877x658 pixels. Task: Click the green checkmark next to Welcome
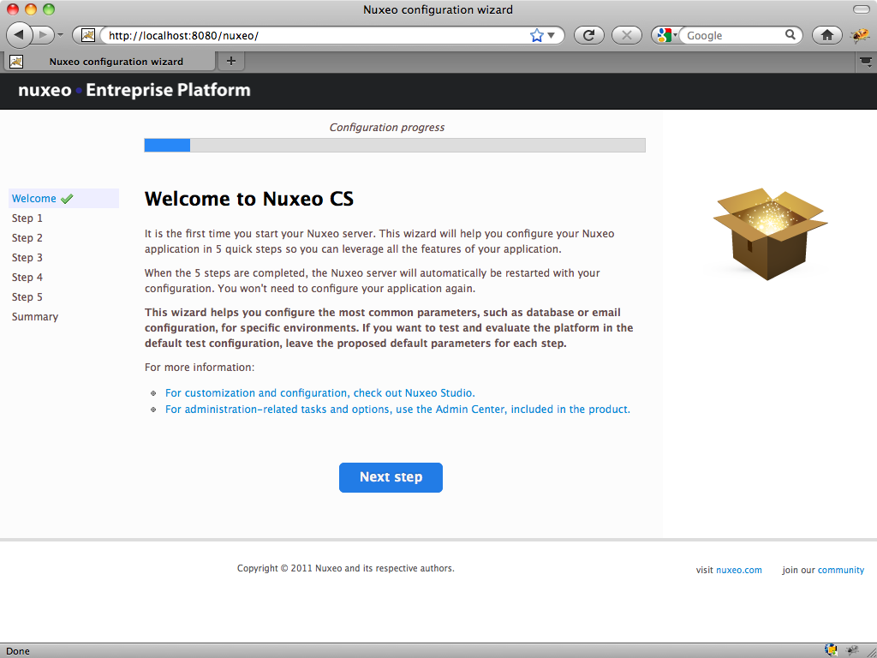[67, 199]
